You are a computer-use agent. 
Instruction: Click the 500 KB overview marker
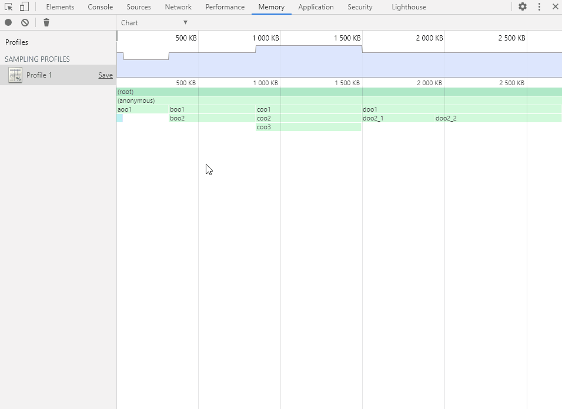pos(186,38)
